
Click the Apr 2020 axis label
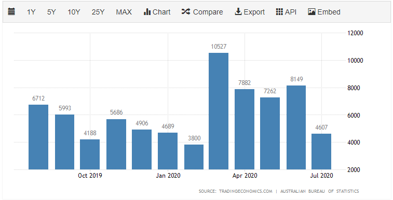pos(245,176)
